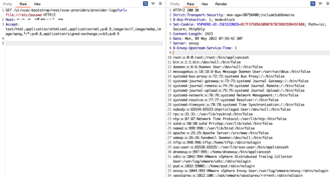Click the smmsp Sendmail Daemon line
Viewport: 330px width, 177px height.
pyautogui.click(x=223, y=138)
